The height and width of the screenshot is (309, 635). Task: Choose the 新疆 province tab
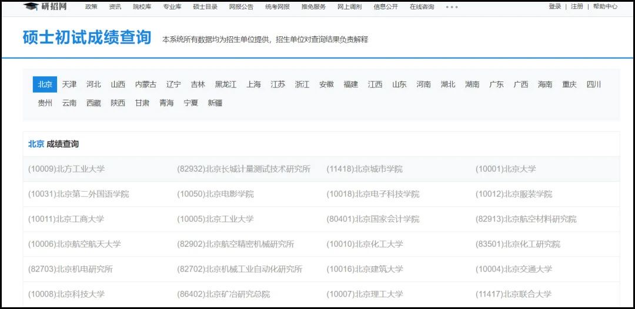tap(215, 103)
